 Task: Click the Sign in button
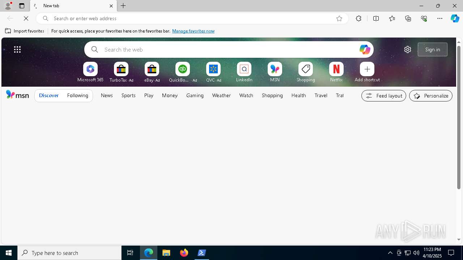(x=433, y=49)
